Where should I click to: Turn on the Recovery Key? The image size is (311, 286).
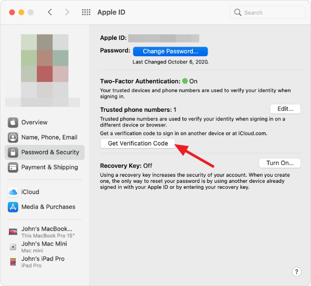(279, 163)
